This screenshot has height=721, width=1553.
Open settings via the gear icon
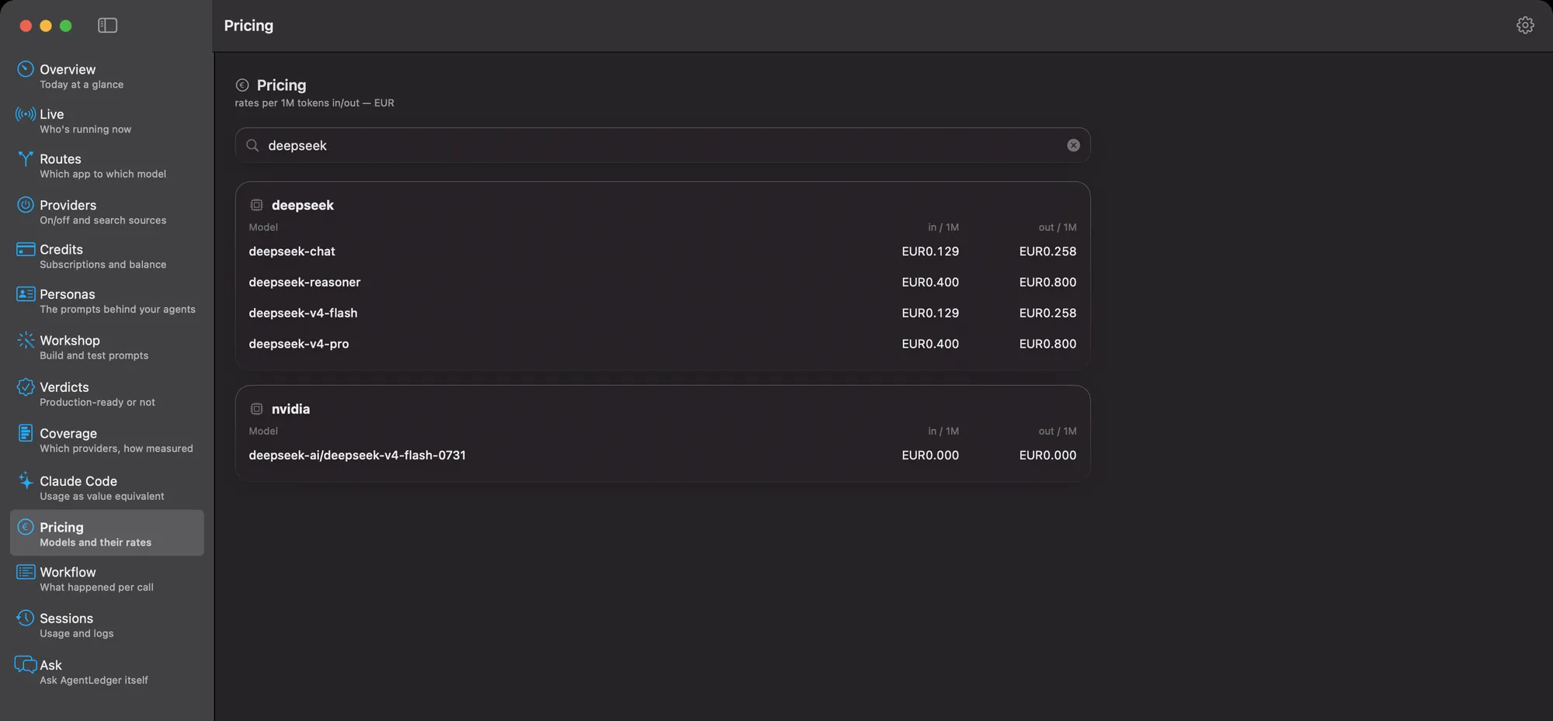click(1525, 26)
